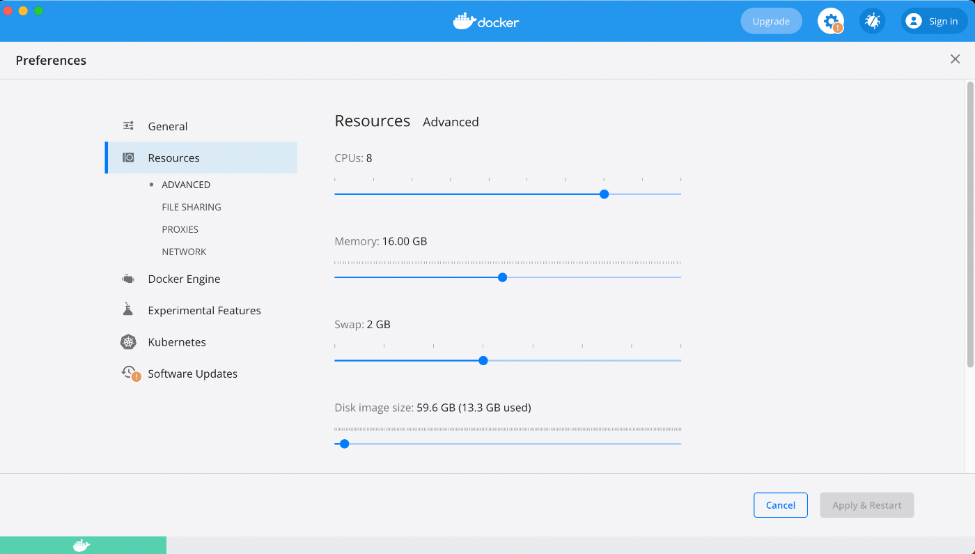Image resolution: width=975 pixels, height=554 pixels.
Task: Click the Cancel button
Action: click(781, 505)
